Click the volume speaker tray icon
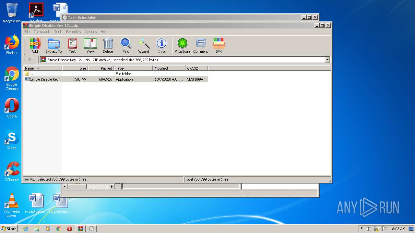The width and height of the screenshot is (415, 233). click(x=369, y=229)
